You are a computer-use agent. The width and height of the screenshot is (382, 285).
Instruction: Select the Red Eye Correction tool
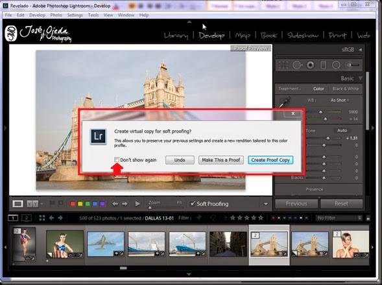point(311,65)
